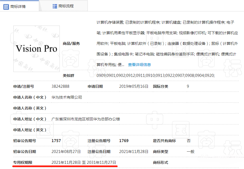Open the 查看详细信息 link
This screenshot has height=169, width=244.
tap(139, 65)
